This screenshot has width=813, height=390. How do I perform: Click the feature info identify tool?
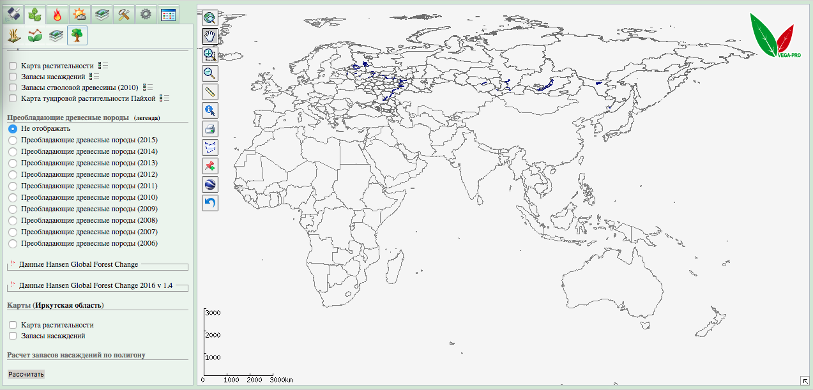(210, 110)
